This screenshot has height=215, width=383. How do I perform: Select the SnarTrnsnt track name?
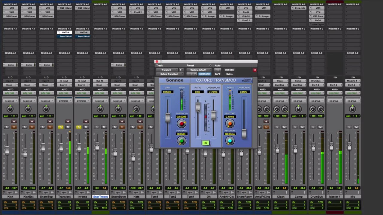[x=100, y=197]
